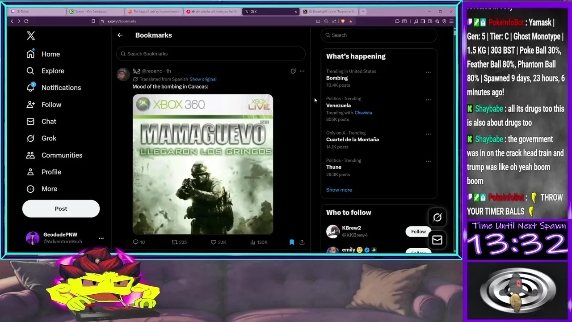
Task: Open options for the Thune trend
Action: coord(428,161)
